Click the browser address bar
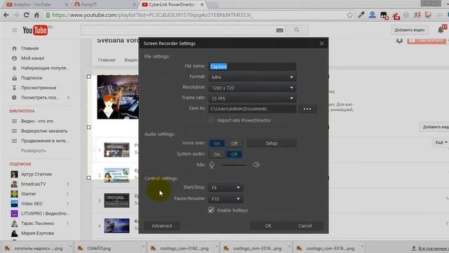This screenshot has width=449, height=253. [x=198, y=15]
